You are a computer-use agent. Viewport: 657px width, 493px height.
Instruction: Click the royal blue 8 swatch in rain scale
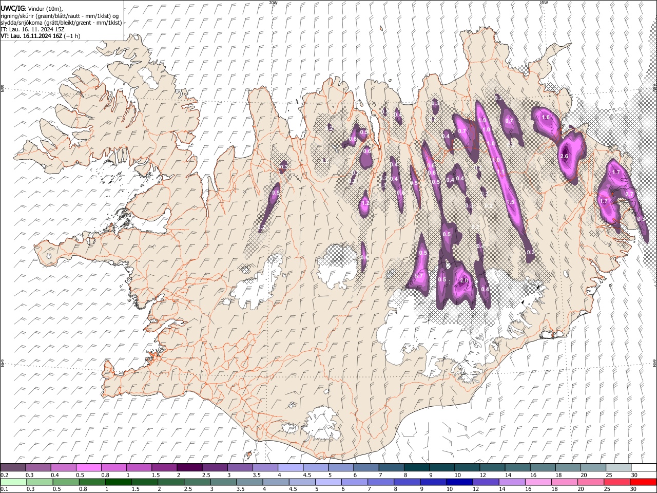coord(407,482)
